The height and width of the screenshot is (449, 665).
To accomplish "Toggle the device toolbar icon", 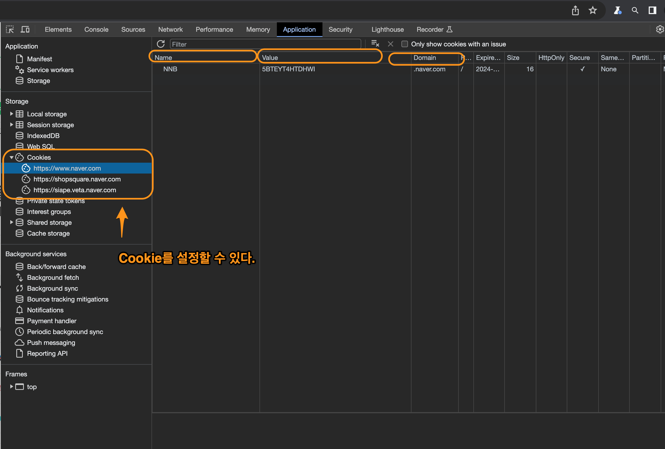I will tap(25, 30).
